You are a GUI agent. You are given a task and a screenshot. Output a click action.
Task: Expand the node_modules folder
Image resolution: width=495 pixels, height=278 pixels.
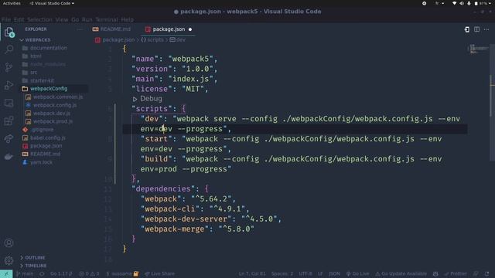coord(44,64)
